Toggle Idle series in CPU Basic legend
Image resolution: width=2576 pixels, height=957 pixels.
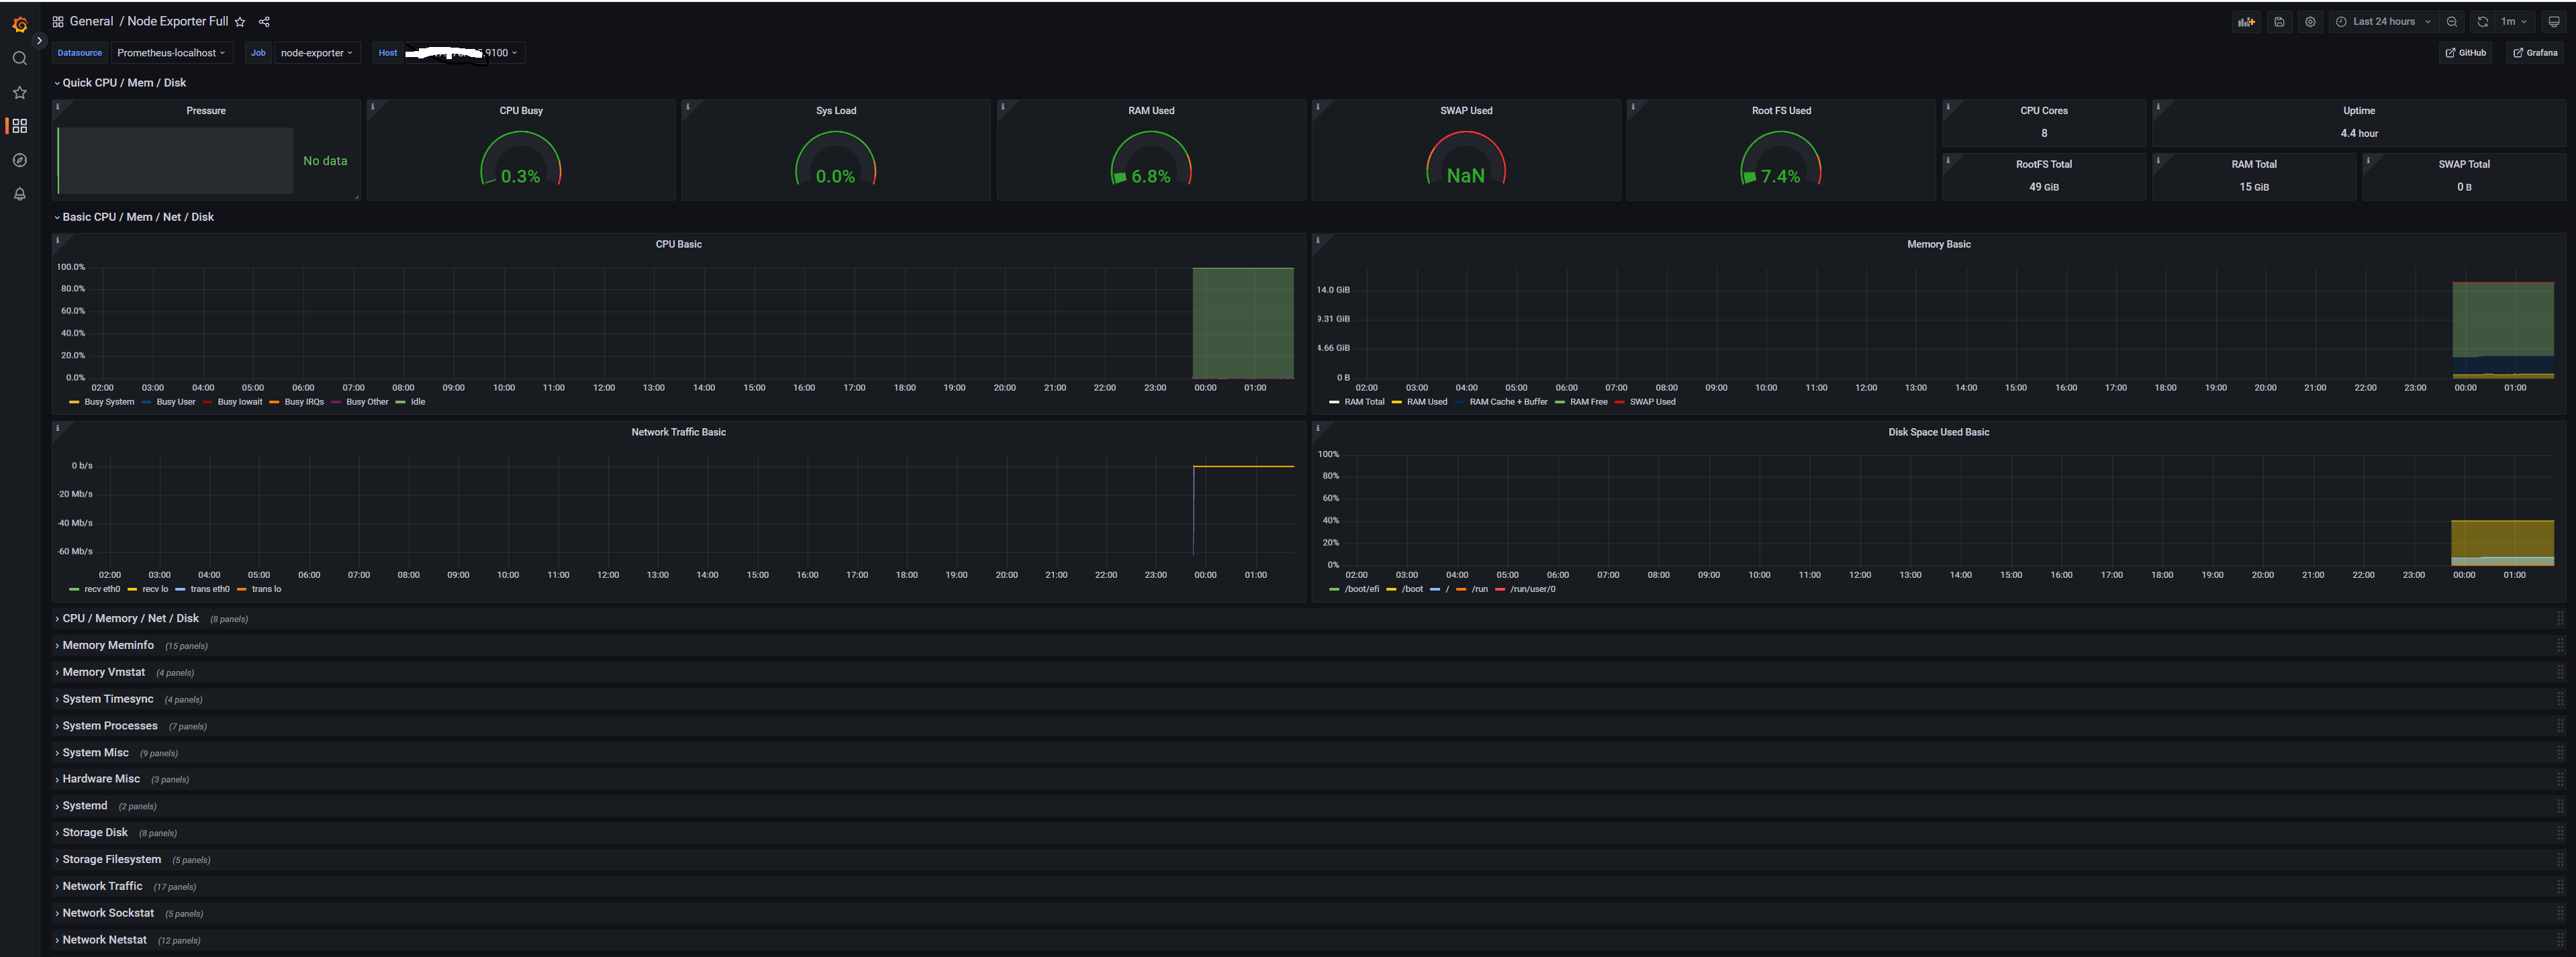pyautogui.click(x=417, y=402)
